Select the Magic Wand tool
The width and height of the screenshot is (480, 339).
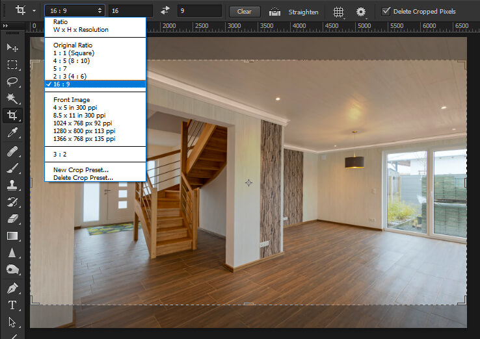tap(12, 99)
